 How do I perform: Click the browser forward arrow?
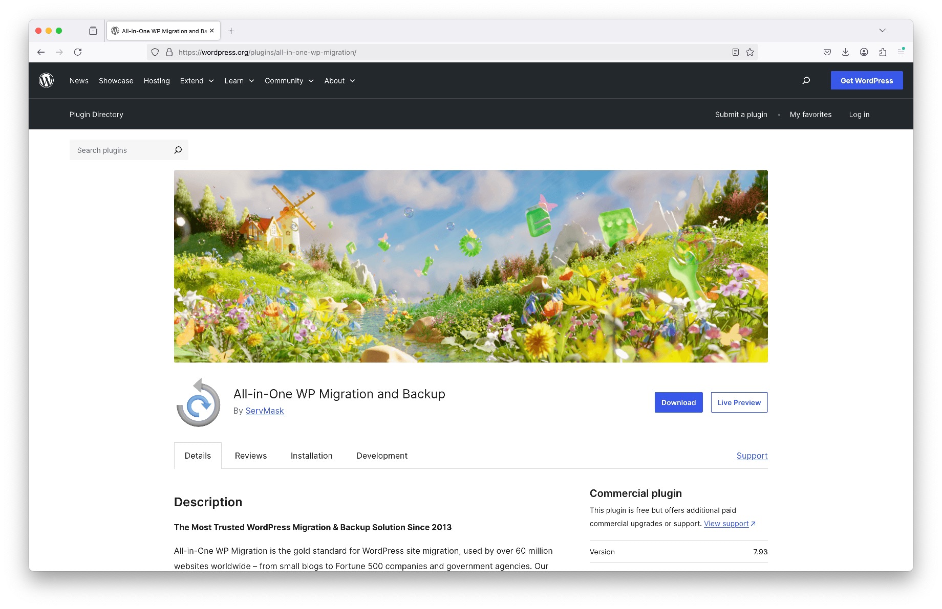pos(59,52)
